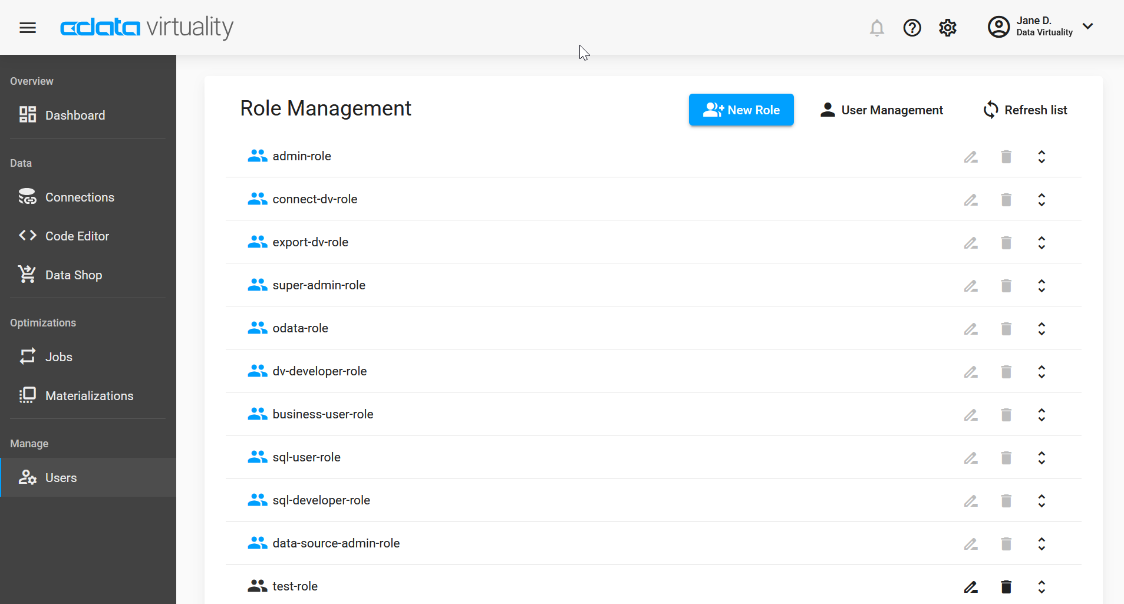Click the New Role button
This screenshot has width=1124, height=604.
pyautogui.click(x=741, y=110)
